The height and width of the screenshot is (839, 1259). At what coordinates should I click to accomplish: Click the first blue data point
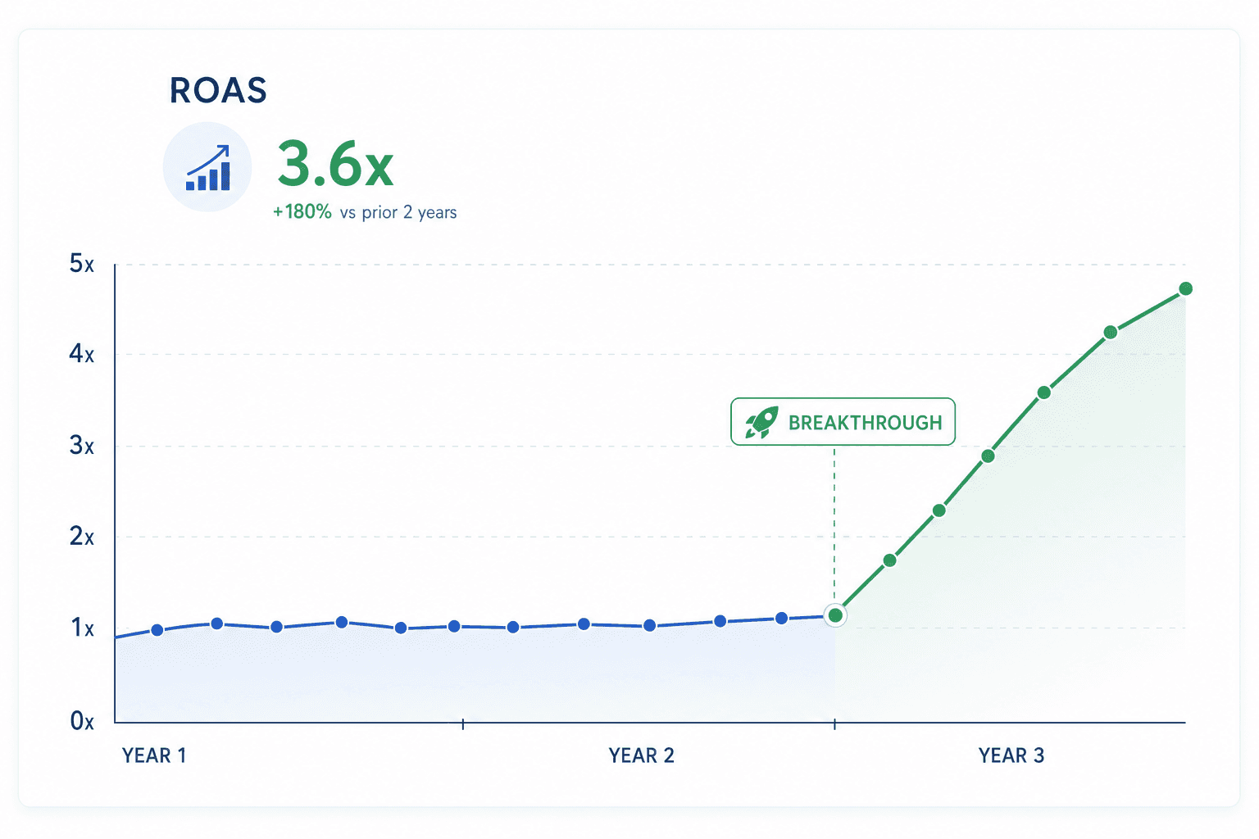tap(157, 630)
